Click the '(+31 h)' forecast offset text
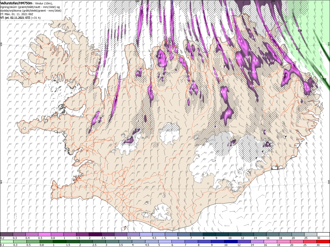Image resolution: width=330 pixels, height=247 pixels. 36,18
